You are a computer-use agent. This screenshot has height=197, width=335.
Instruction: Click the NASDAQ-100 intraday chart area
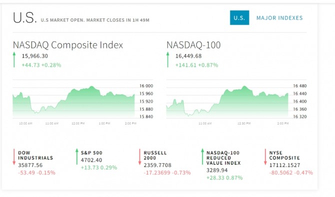[227, 102]
